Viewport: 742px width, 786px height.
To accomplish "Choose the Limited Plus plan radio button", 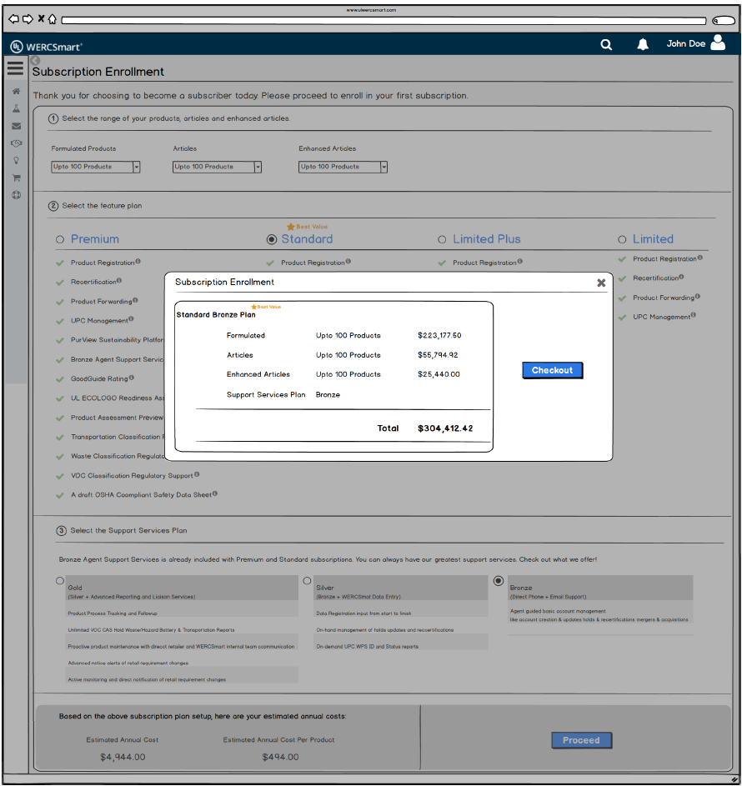I will pyautogui.click(x=442, y=239).
